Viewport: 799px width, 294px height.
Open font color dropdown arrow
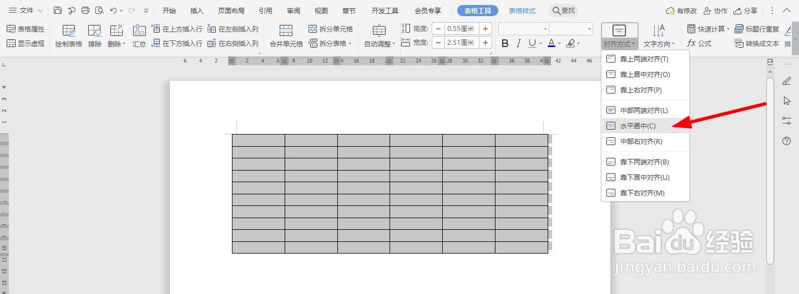[x=559, y=43]
